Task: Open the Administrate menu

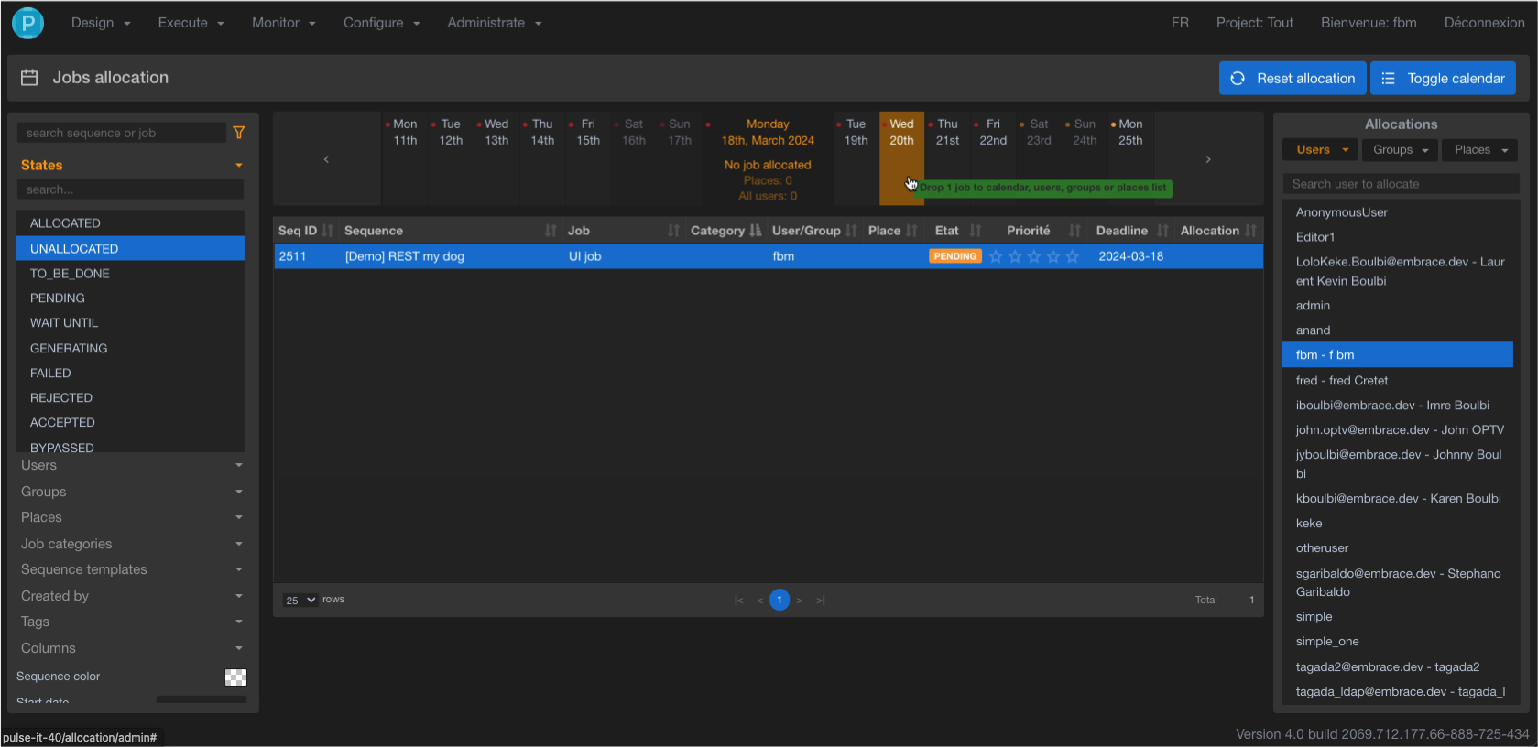Action: point(495,23)
